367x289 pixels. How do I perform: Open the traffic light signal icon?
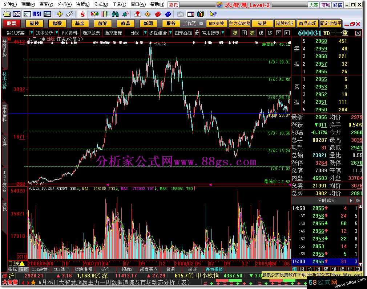tap(94, 14)
